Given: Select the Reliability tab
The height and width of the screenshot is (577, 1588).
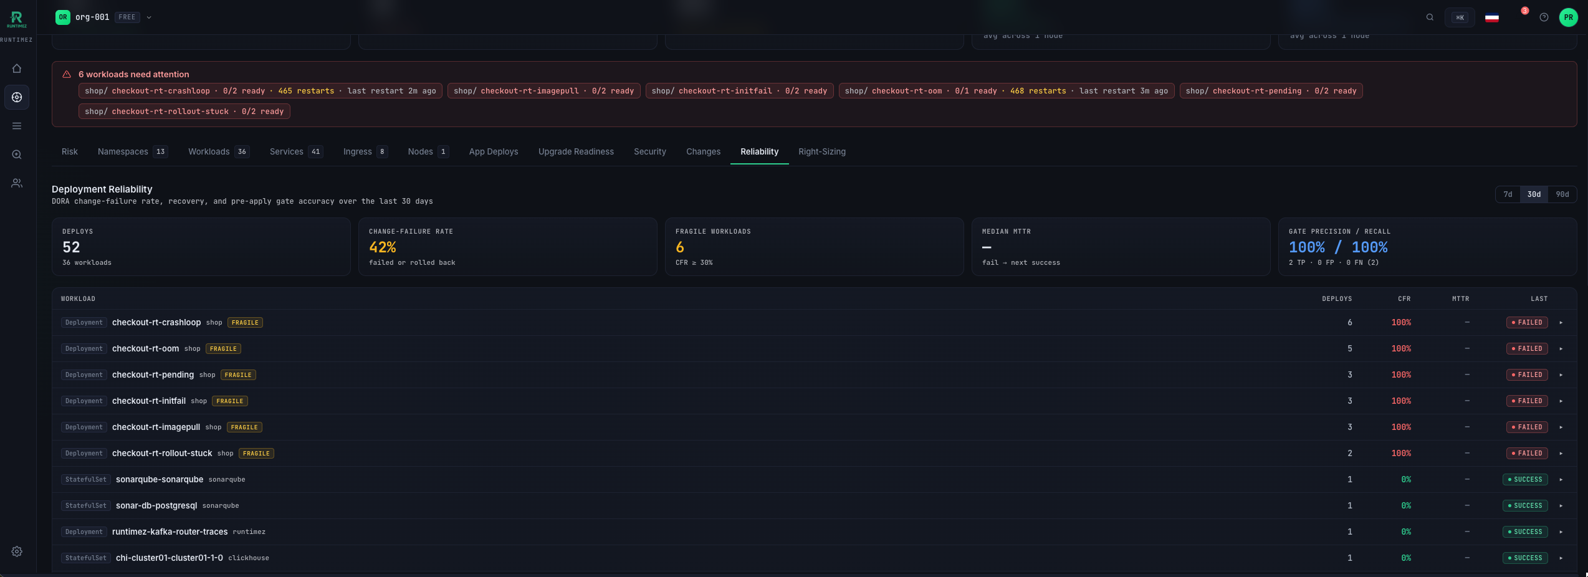Looking at the screenshot, I should click(x=759, y=152).
